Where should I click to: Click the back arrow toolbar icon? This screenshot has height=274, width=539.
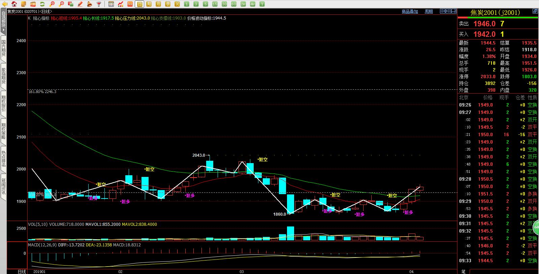tap(5, 4)
